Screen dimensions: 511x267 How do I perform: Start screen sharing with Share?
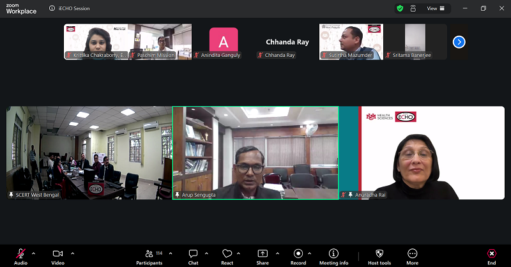pyautogui.click(x=263, y=257)
